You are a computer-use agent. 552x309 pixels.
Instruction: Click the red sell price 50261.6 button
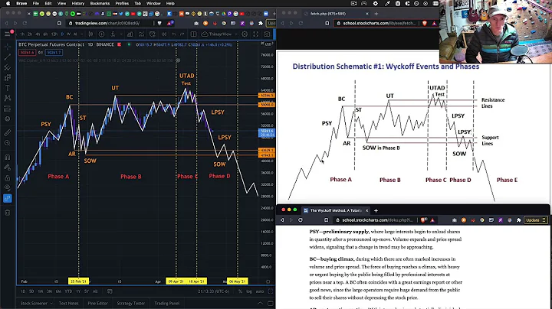click(27, 52)
